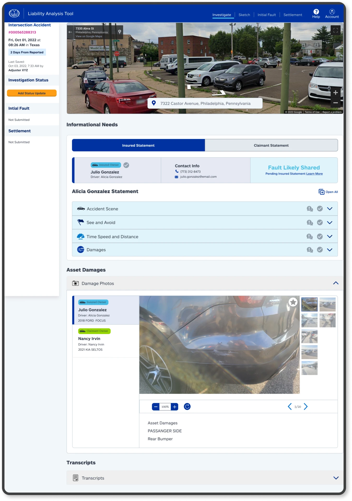Favorite the damage photo with star icon
352x501 pixels.
pyautogui.click(x=293, y=302)
